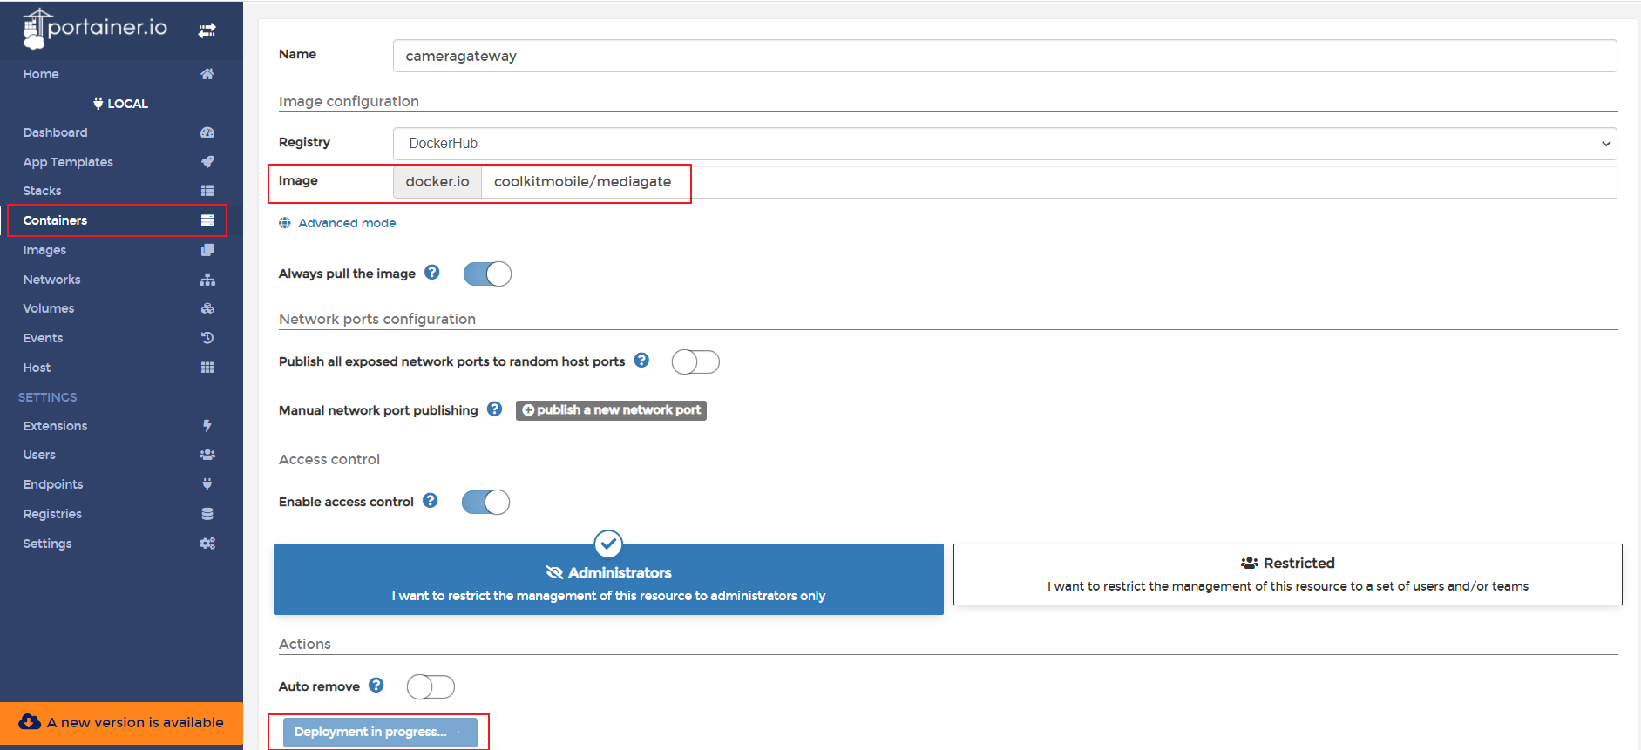The height and width of the screenshot is (750, 1641).
Task: Click the Host grid icon
Action: [207, 368]
